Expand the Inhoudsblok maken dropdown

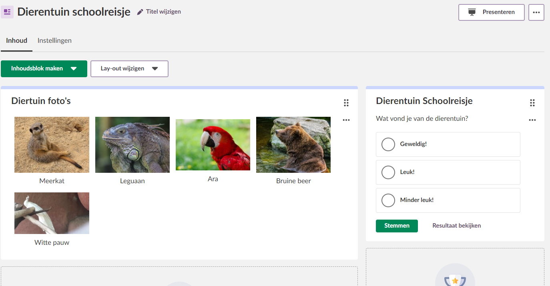tap(44, 69)
